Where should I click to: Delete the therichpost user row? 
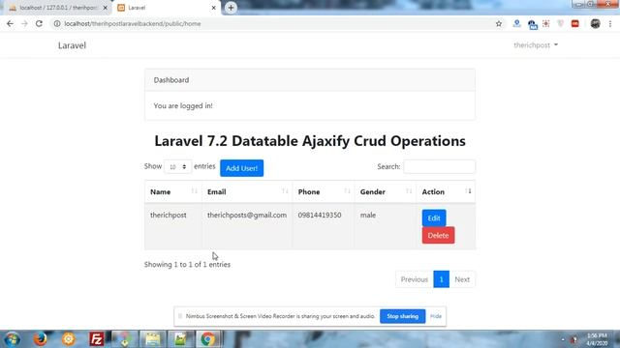(x=438, y=235)
